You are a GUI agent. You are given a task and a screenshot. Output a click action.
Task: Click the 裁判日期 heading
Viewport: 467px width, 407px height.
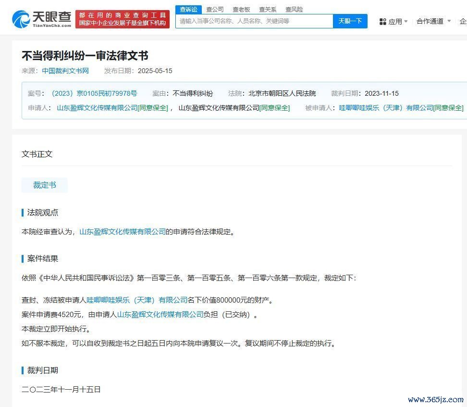pyautogui.click(x=43, y=370)
